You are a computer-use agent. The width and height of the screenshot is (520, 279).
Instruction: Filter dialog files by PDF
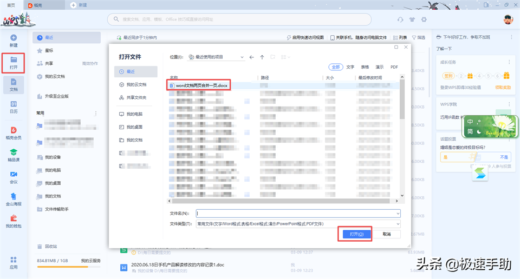394,67
